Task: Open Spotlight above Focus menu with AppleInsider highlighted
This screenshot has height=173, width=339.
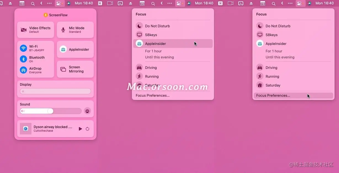Action: coord(153,3)
